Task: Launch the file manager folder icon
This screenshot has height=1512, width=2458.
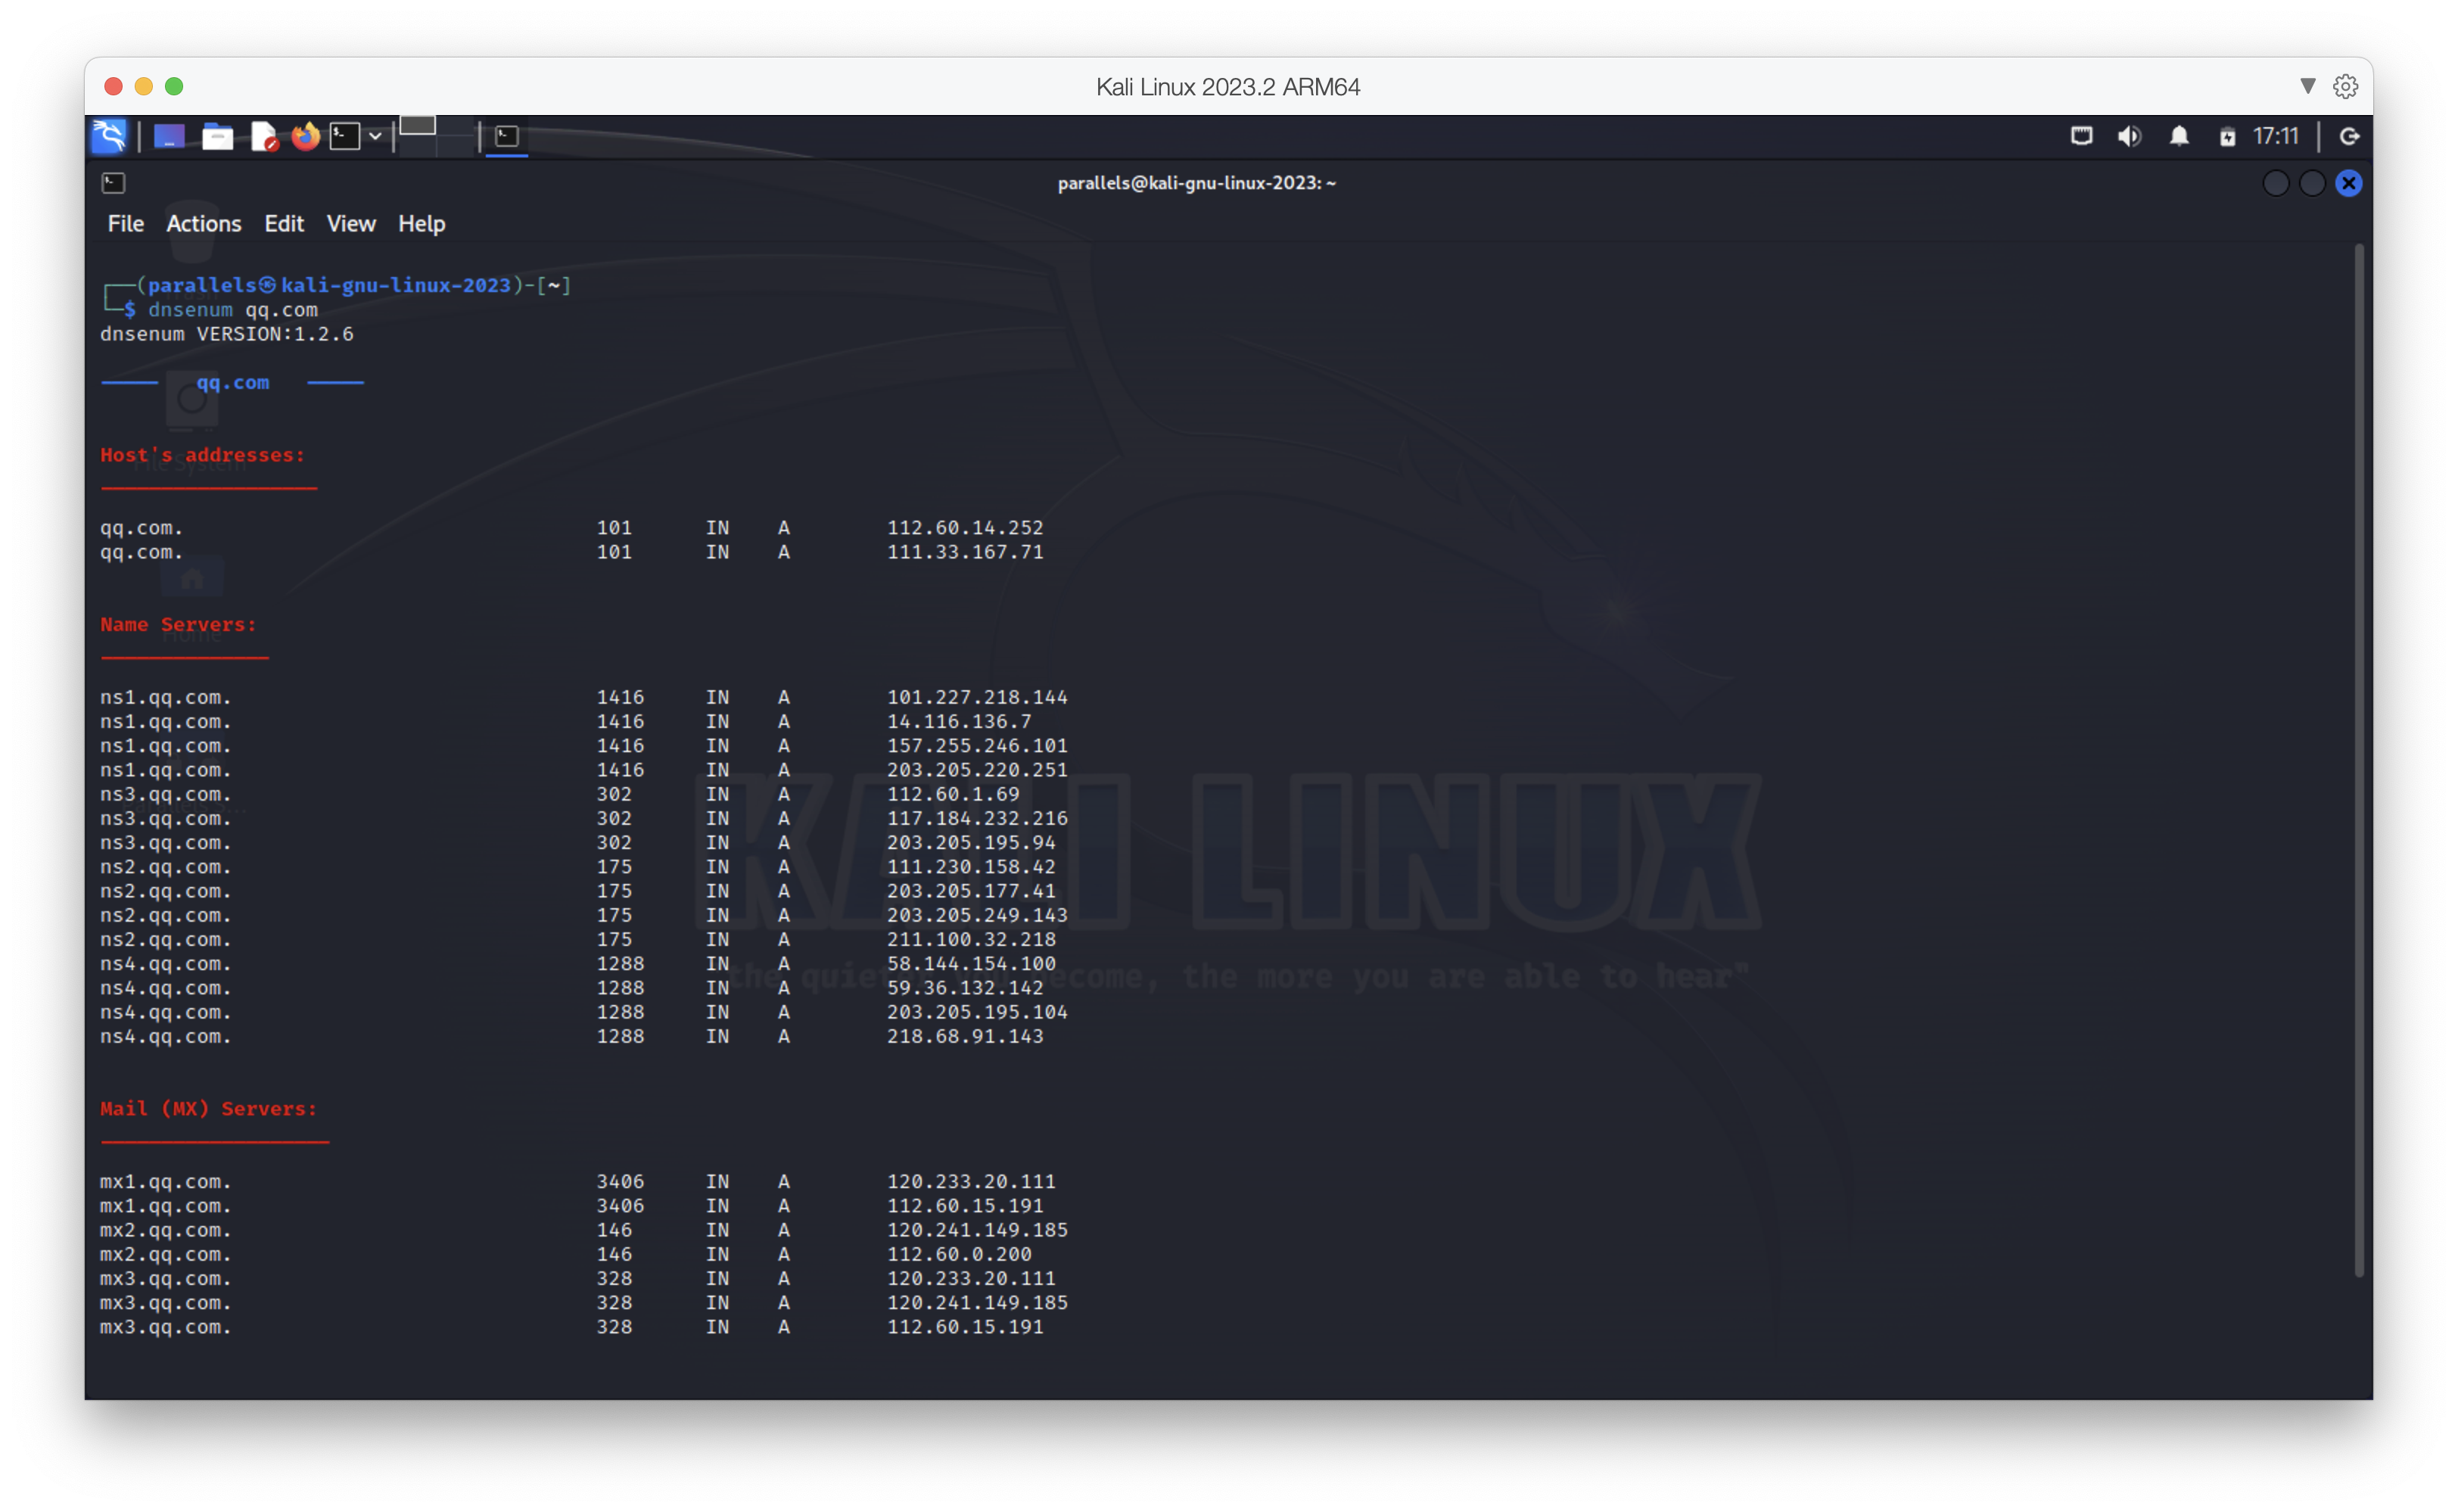Action: pos(217,136)
